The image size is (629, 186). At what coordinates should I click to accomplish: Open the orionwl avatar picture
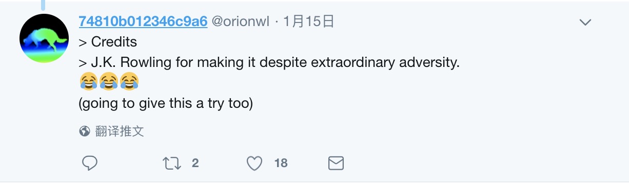click(x=45, y=39)
